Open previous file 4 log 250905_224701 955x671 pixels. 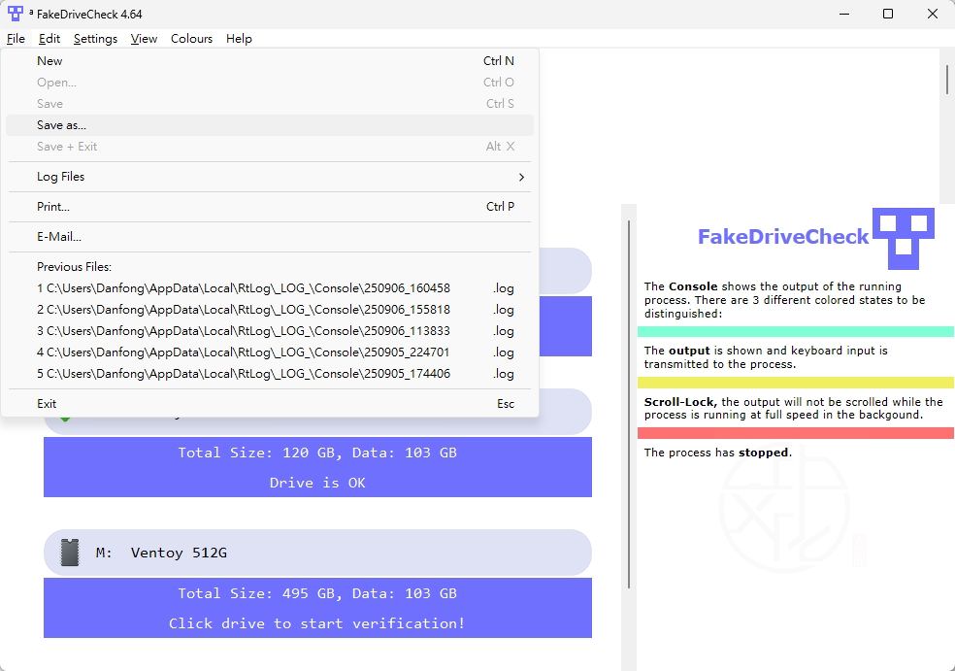click(x=270, y=352)
